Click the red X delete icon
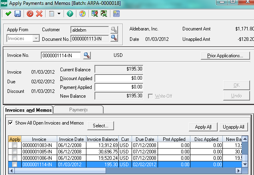The height and width of the screenshot is (175, 254). [39, 14]
